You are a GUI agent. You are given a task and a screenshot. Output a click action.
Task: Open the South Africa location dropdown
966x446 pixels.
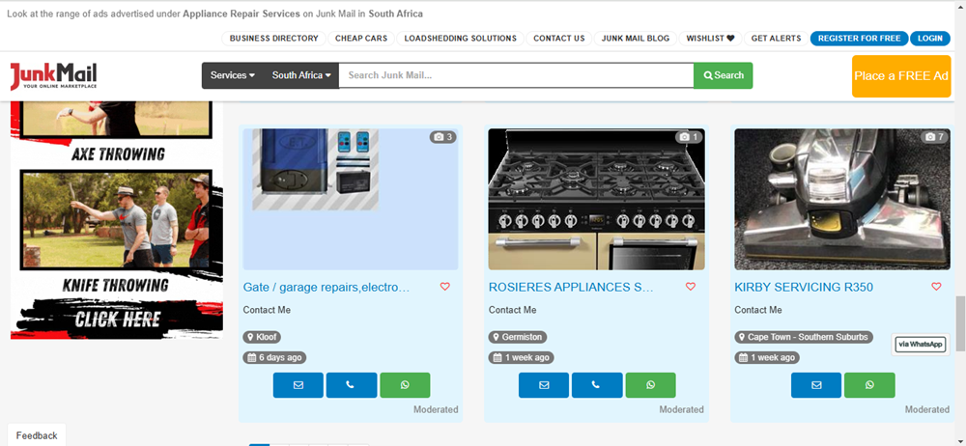[301, 75]
